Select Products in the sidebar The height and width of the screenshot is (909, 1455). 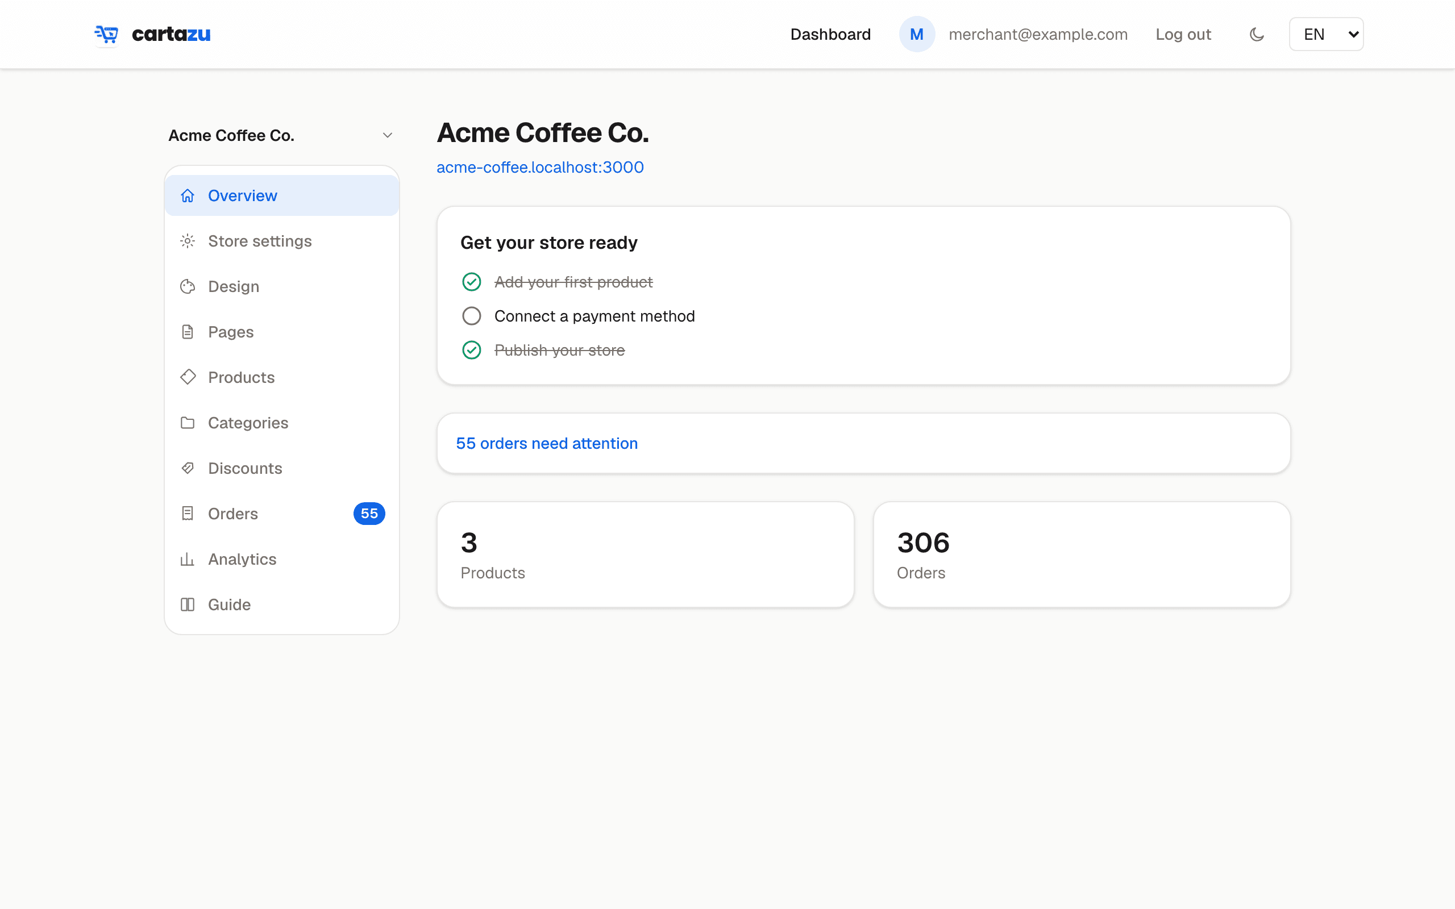282,377
